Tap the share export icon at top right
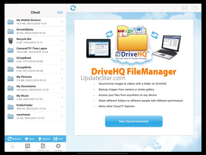The width and height of the screenshot is (206, 155). 195,8
